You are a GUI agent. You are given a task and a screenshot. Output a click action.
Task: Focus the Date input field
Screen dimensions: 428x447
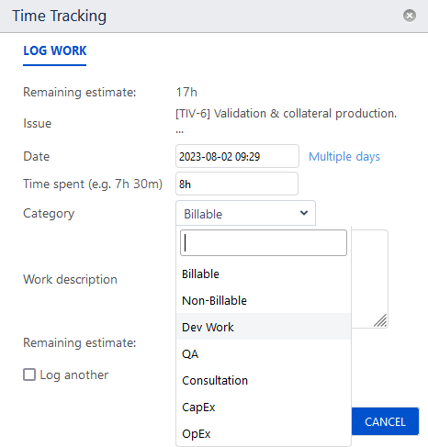[x=237, y=156]
